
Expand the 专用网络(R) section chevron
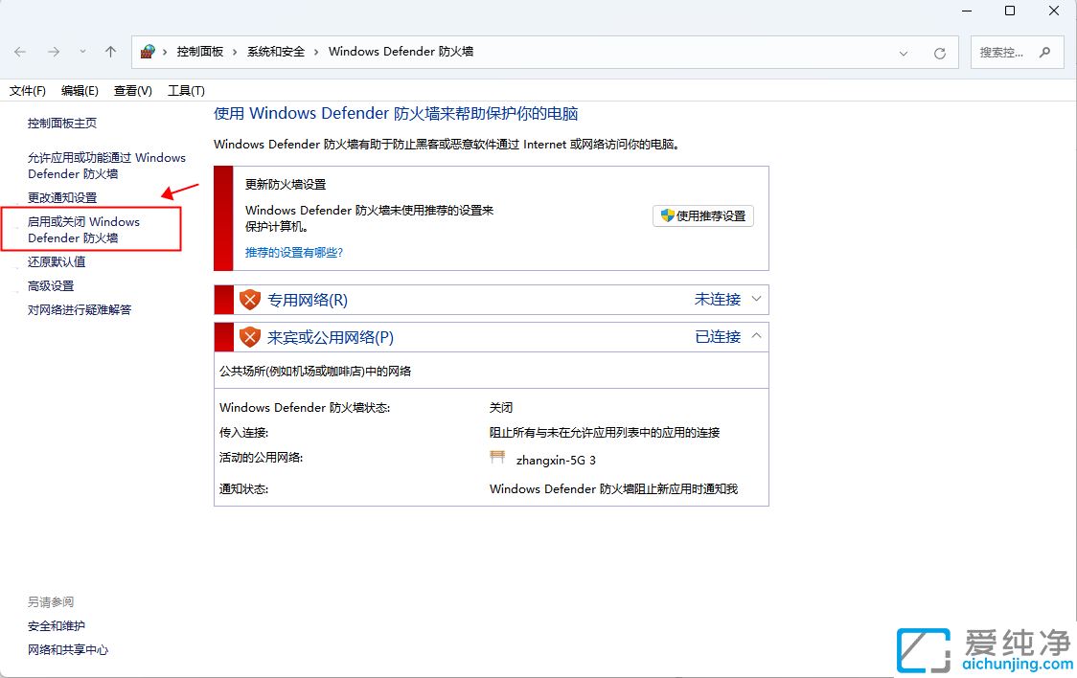coord(756,299)
